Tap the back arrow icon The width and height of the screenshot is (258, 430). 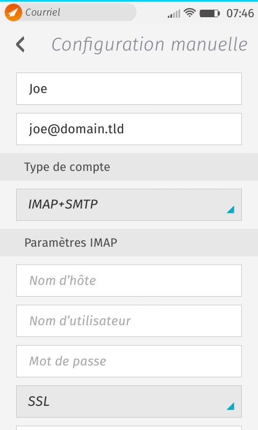tap(20, 45)
